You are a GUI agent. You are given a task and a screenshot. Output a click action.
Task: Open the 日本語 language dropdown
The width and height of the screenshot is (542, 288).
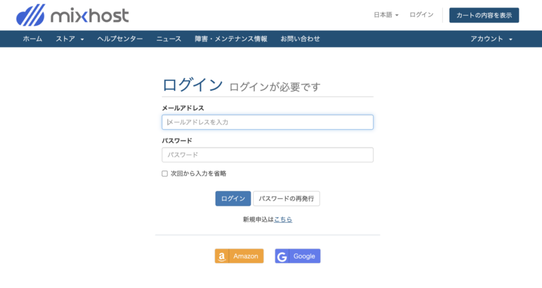[x=386, y=15]
